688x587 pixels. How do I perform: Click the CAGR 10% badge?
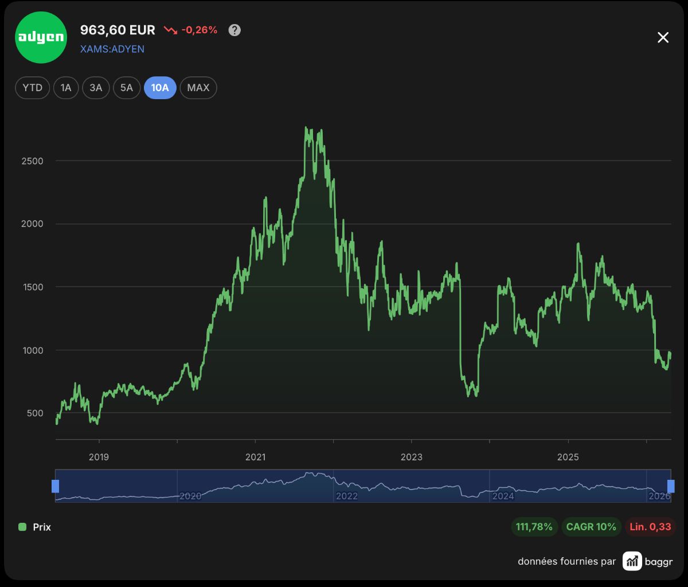pos(591,527)
